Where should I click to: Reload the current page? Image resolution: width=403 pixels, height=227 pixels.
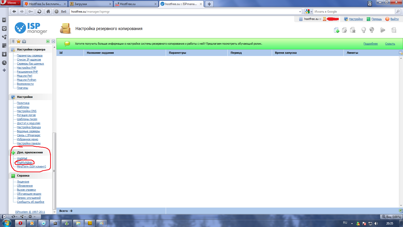[39, 11]
